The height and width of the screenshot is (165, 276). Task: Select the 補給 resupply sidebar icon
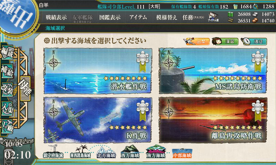pos(7,71)
